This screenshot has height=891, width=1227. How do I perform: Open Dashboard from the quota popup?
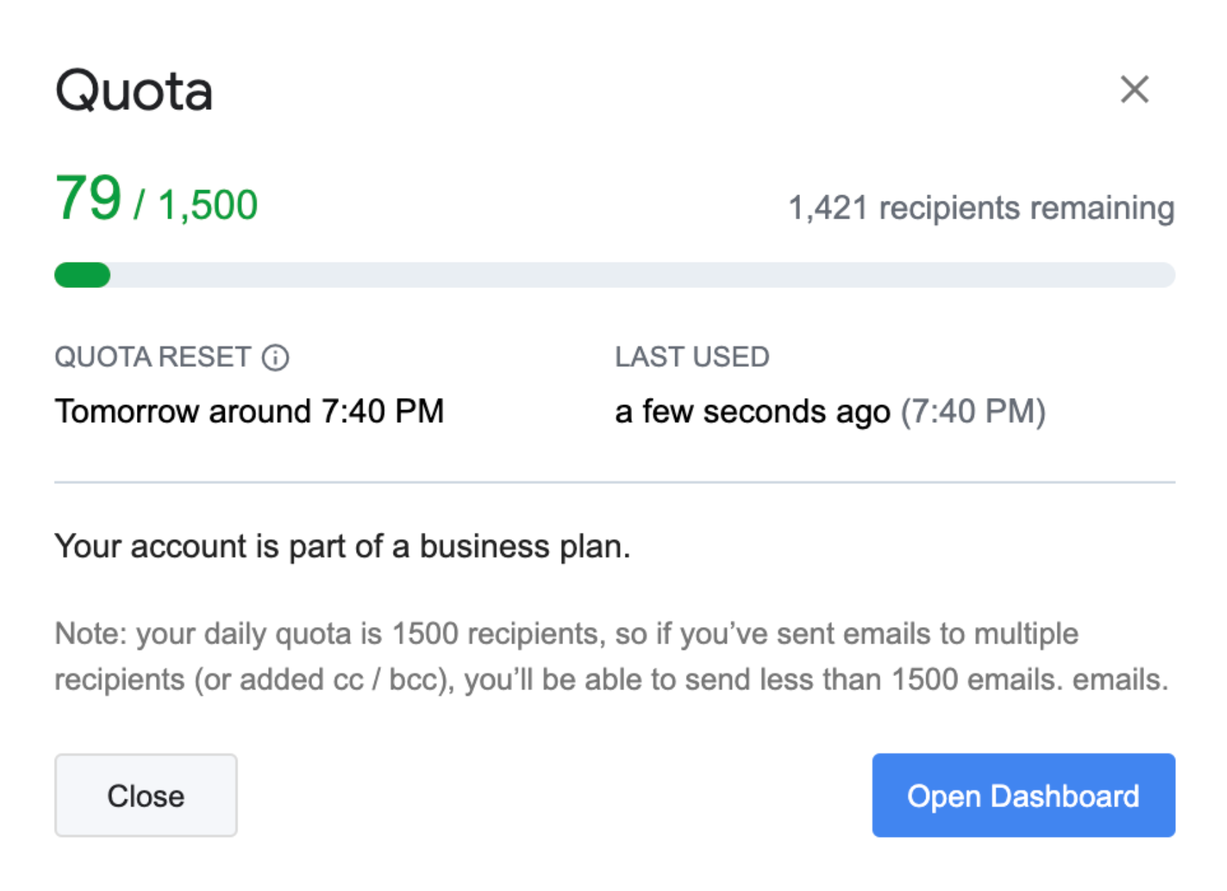(1023, 795)
